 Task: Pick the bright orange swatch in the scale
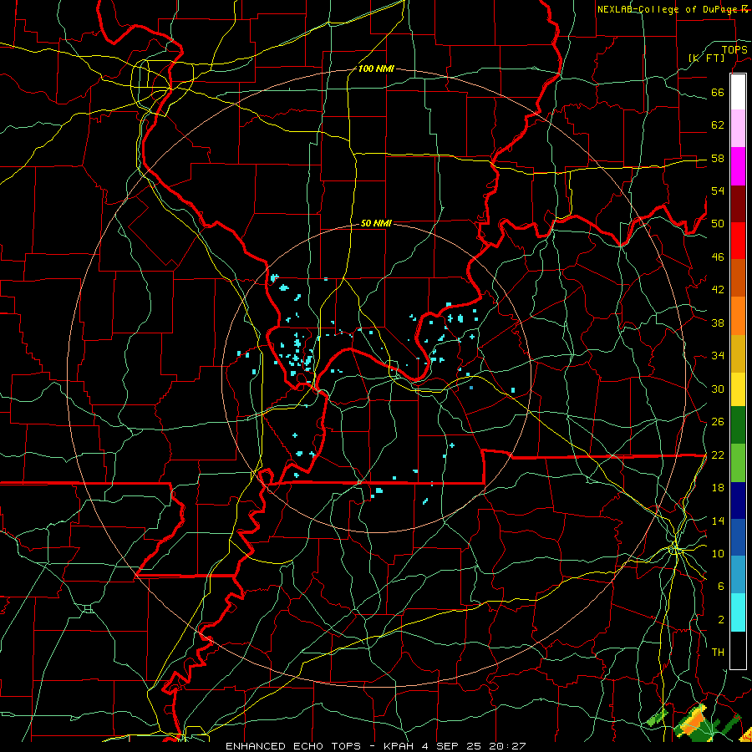click(x=738, y=316)
